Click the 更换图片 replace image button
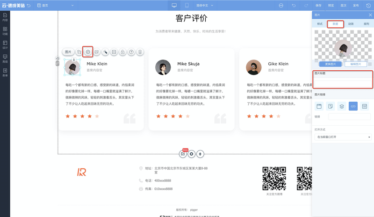Image resolution: width=374 pixels, height=217 pixels. pyautogui.click(x=331, y=64)
